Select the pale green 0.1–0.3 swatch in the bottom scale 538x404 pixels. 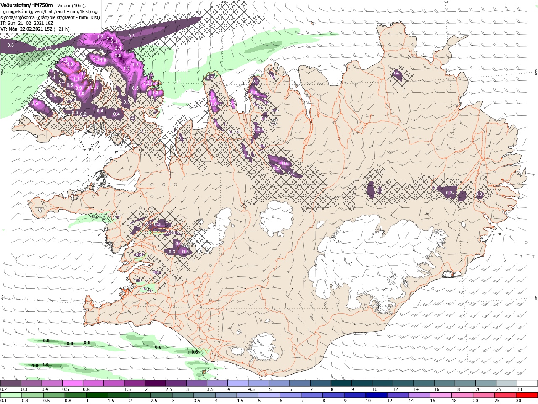(11, 395)
